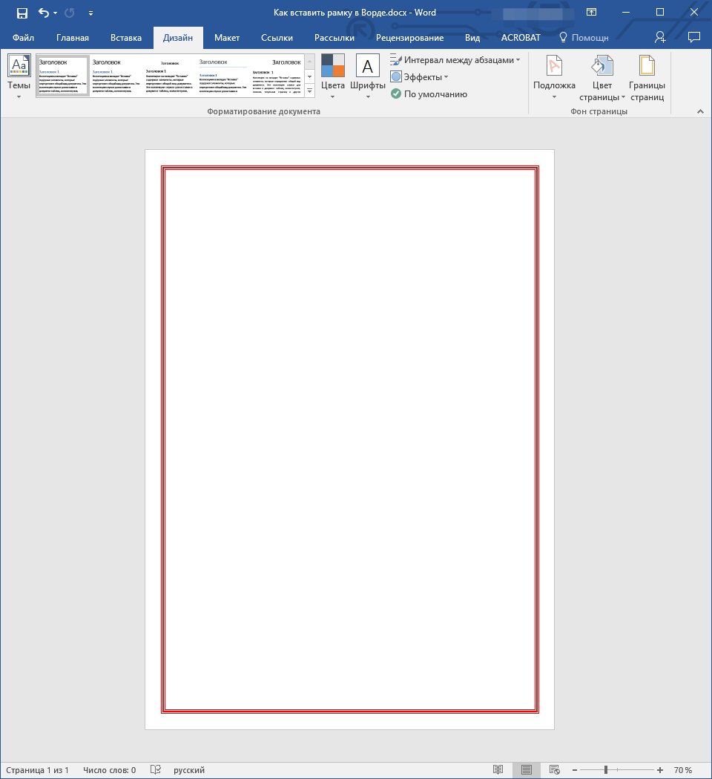
Task: Save the document with the floppy disk icon
Action: point(22,13)
